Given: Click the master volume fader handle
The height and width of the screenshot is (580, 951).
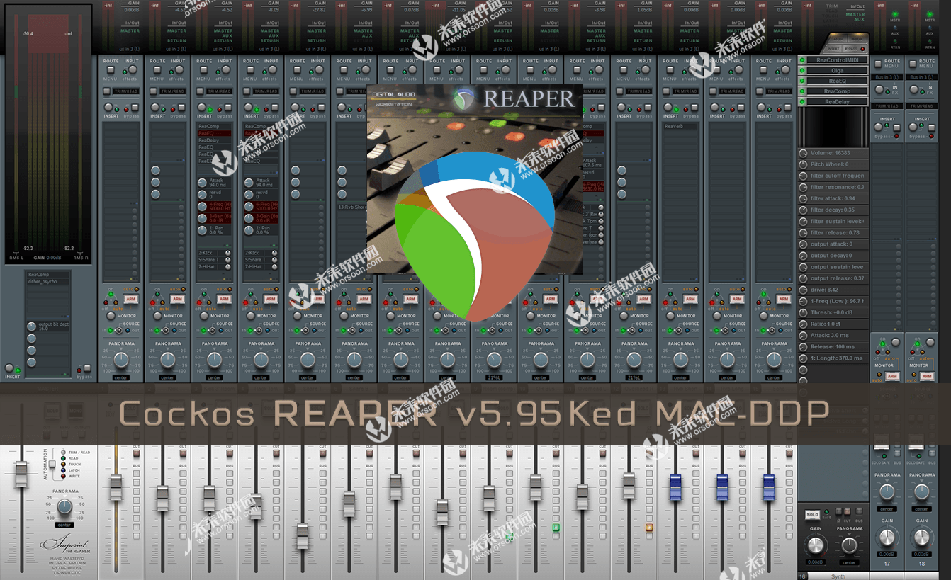Looking at the screenshot, I should click(x=21, y=474).
